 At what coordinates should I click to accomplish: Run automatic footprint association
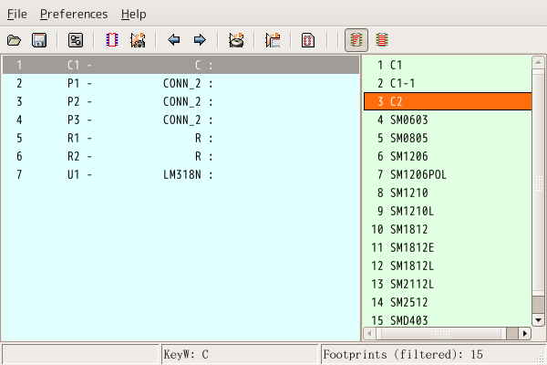tap(138, 40)
